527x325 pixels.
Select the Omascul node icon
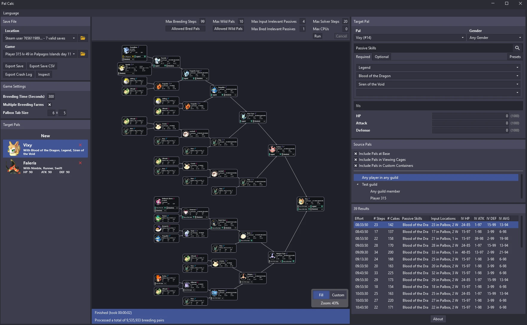coord(186,212)
